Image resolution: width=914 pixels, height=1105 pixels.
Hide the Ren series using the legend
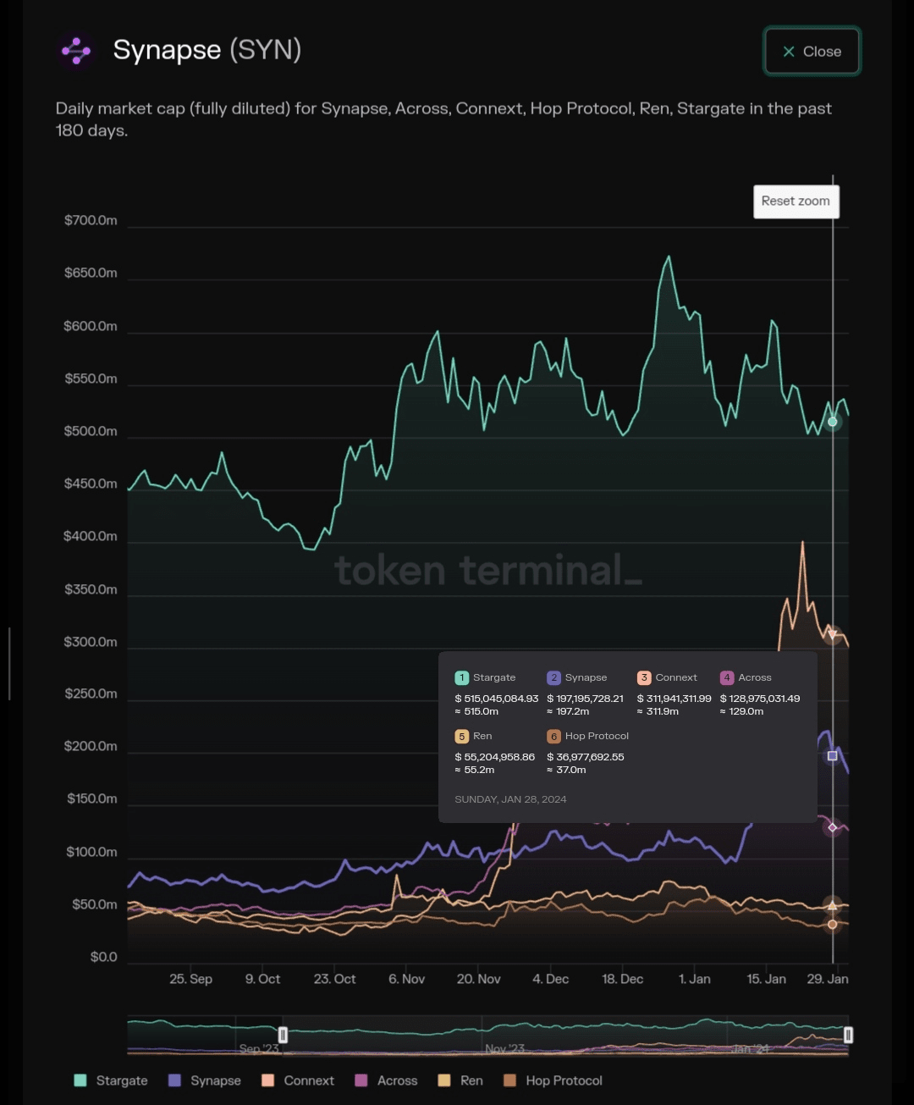pos(461,1080)
